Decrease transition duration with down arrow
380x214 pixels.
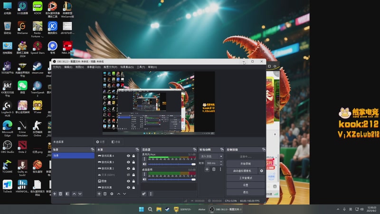(221, 165)
